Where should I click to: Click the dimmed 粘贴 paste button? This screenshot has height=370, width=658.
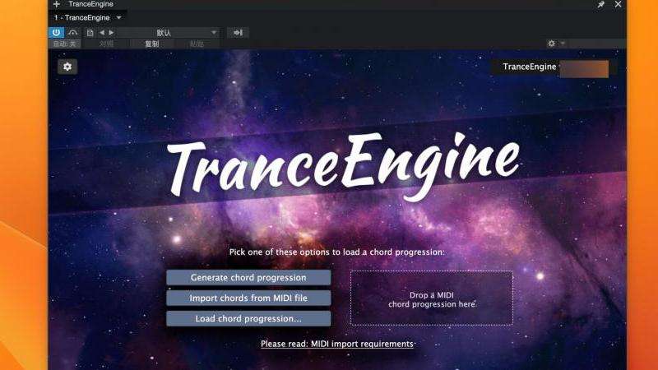[x=197, y=44]
